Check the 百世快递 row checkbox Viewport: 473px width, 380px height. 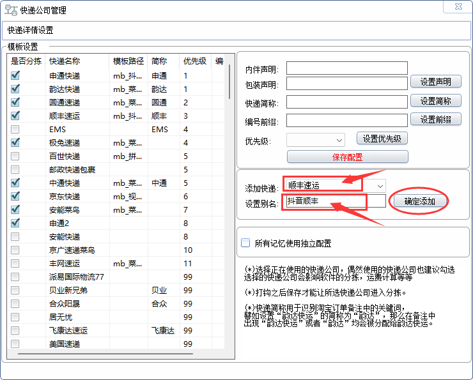15,156
